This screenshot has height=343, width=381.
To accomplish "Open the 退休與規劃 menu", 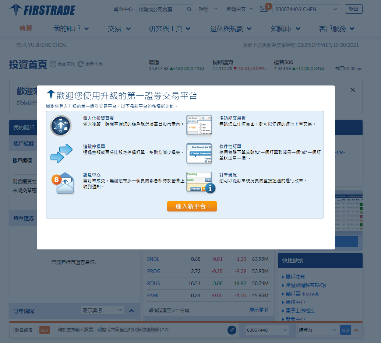I will point(230,29).
